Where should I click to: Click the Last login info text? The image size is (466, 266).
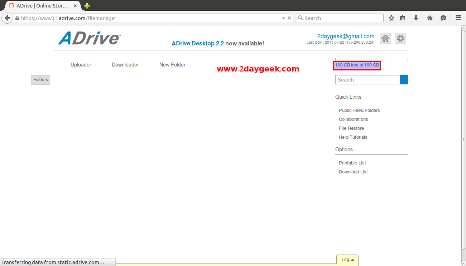tap(340, 42)
